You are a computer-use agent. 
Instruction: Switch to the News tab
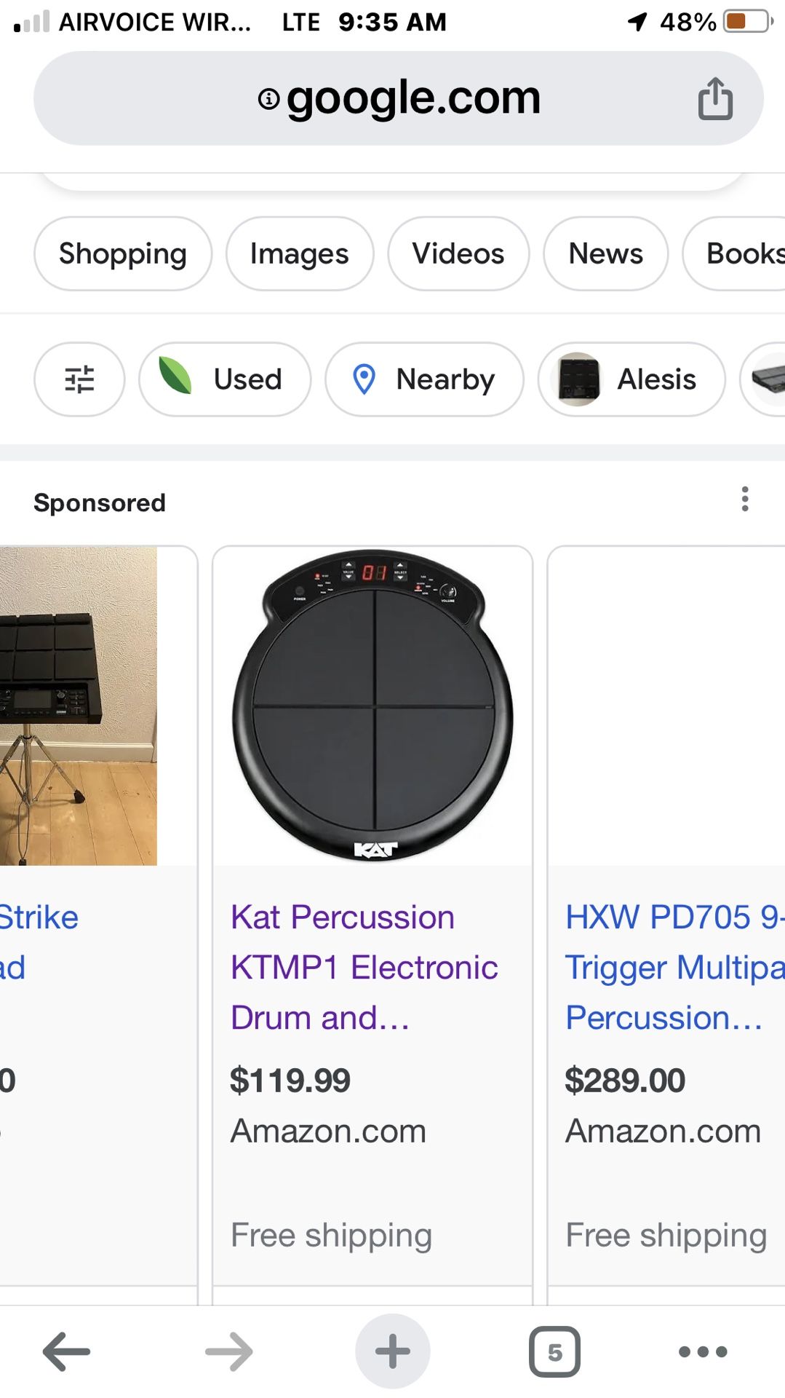click(605, 253)
